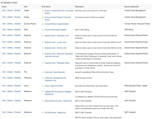Image resolution: width=152 pixels, height=119 pixels.
Task: Delete the Ensure Linked Project rule
Action: pyautogui.click(x=10, y=17)
